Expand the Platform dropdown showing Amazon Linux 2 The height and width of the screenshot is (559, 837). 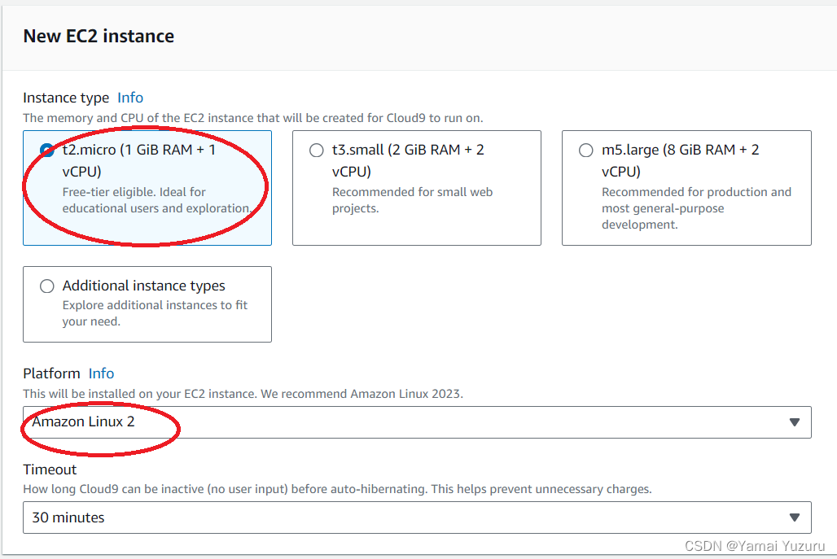tap(417, 422)
